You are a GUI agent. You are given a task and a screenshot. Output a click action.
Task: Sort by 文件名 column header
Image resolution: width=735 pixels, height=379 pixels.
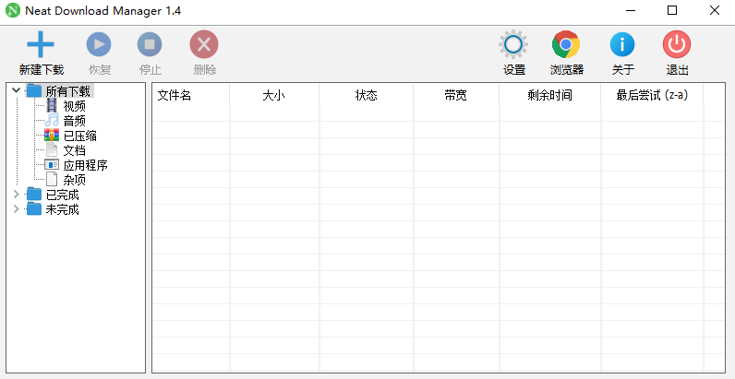pos(175,95)
